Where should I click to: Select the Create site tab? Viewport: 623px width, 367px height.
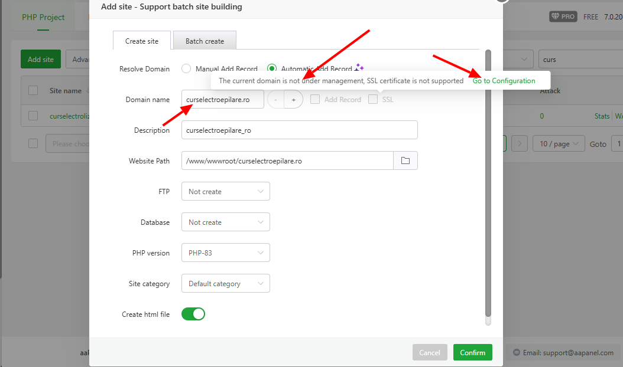pos(142,41)
